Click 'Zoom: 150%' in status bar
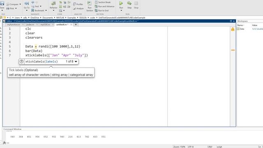This screenshot has width=263, height=148. [x=179, y=147]
